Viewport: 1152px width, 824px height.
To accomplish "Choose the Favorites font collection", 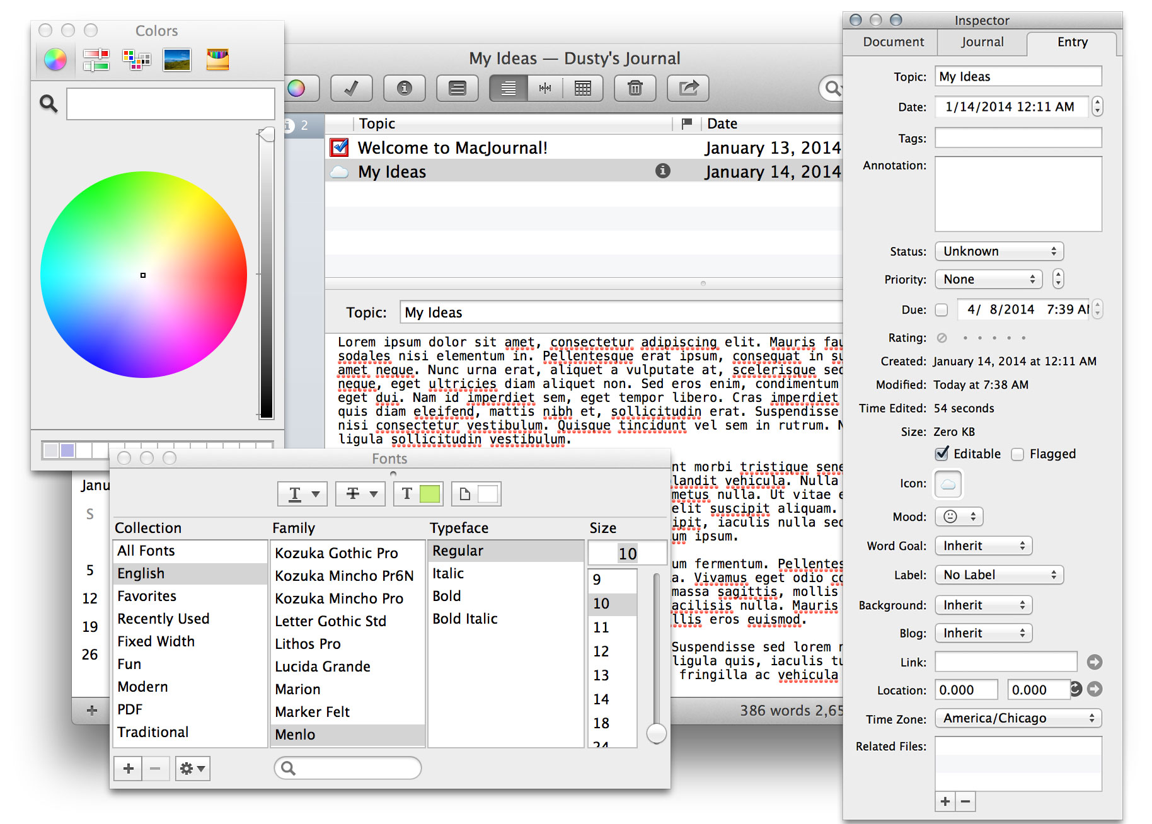I will click(x=147, y=596).
